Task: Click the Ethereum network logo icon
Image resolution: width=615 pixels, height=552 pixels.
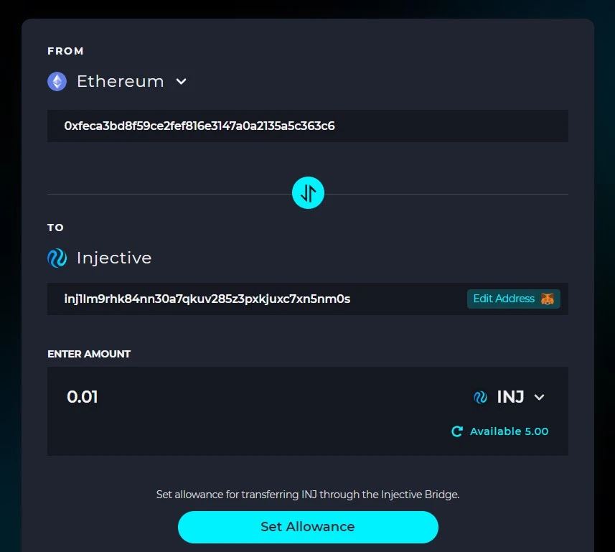Action: [x=57, y=81]
